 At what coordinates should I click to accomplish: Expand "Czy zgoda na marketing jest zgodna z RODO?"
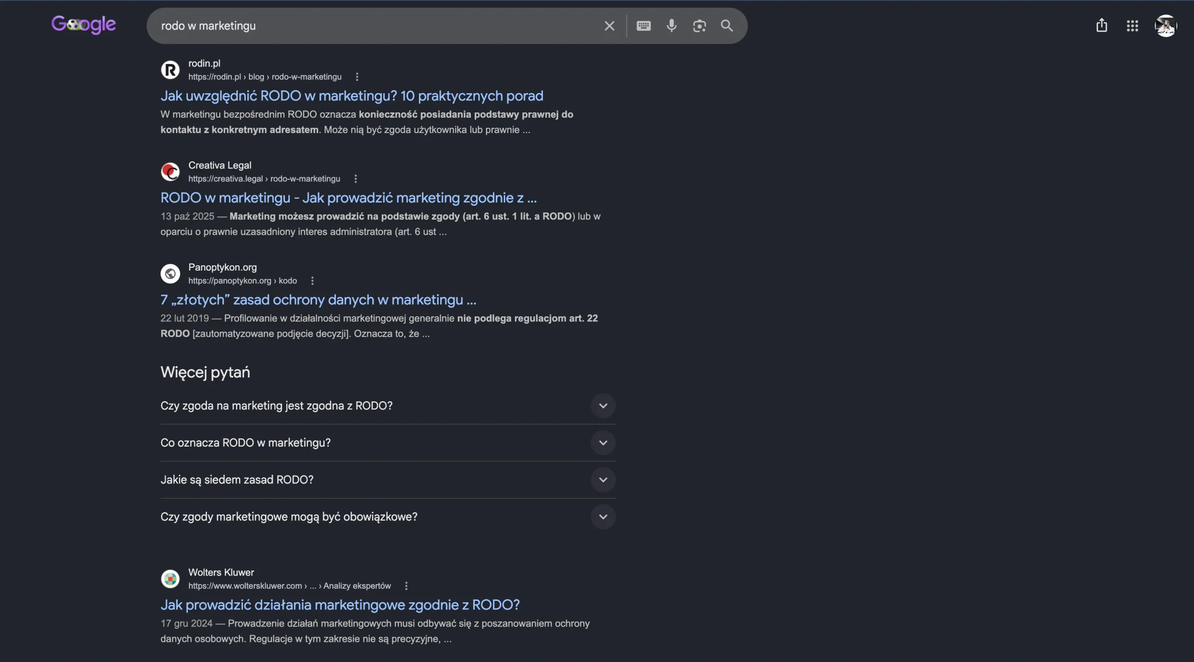tap(388, 406)
